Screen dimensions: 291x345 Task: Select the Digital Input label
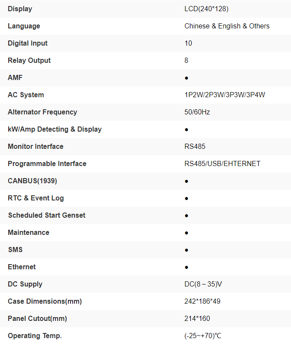click(x=28, y=43)
